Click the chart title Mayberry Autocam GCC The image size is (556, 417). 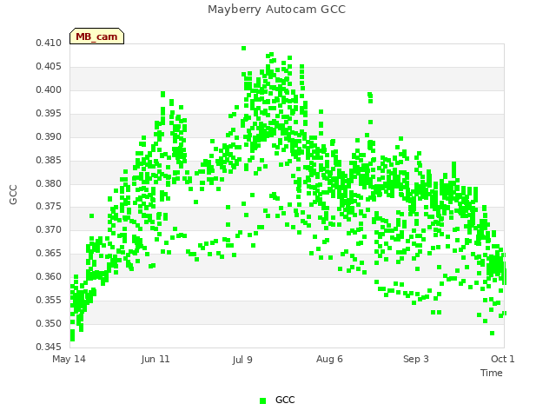tap(276, 10)
